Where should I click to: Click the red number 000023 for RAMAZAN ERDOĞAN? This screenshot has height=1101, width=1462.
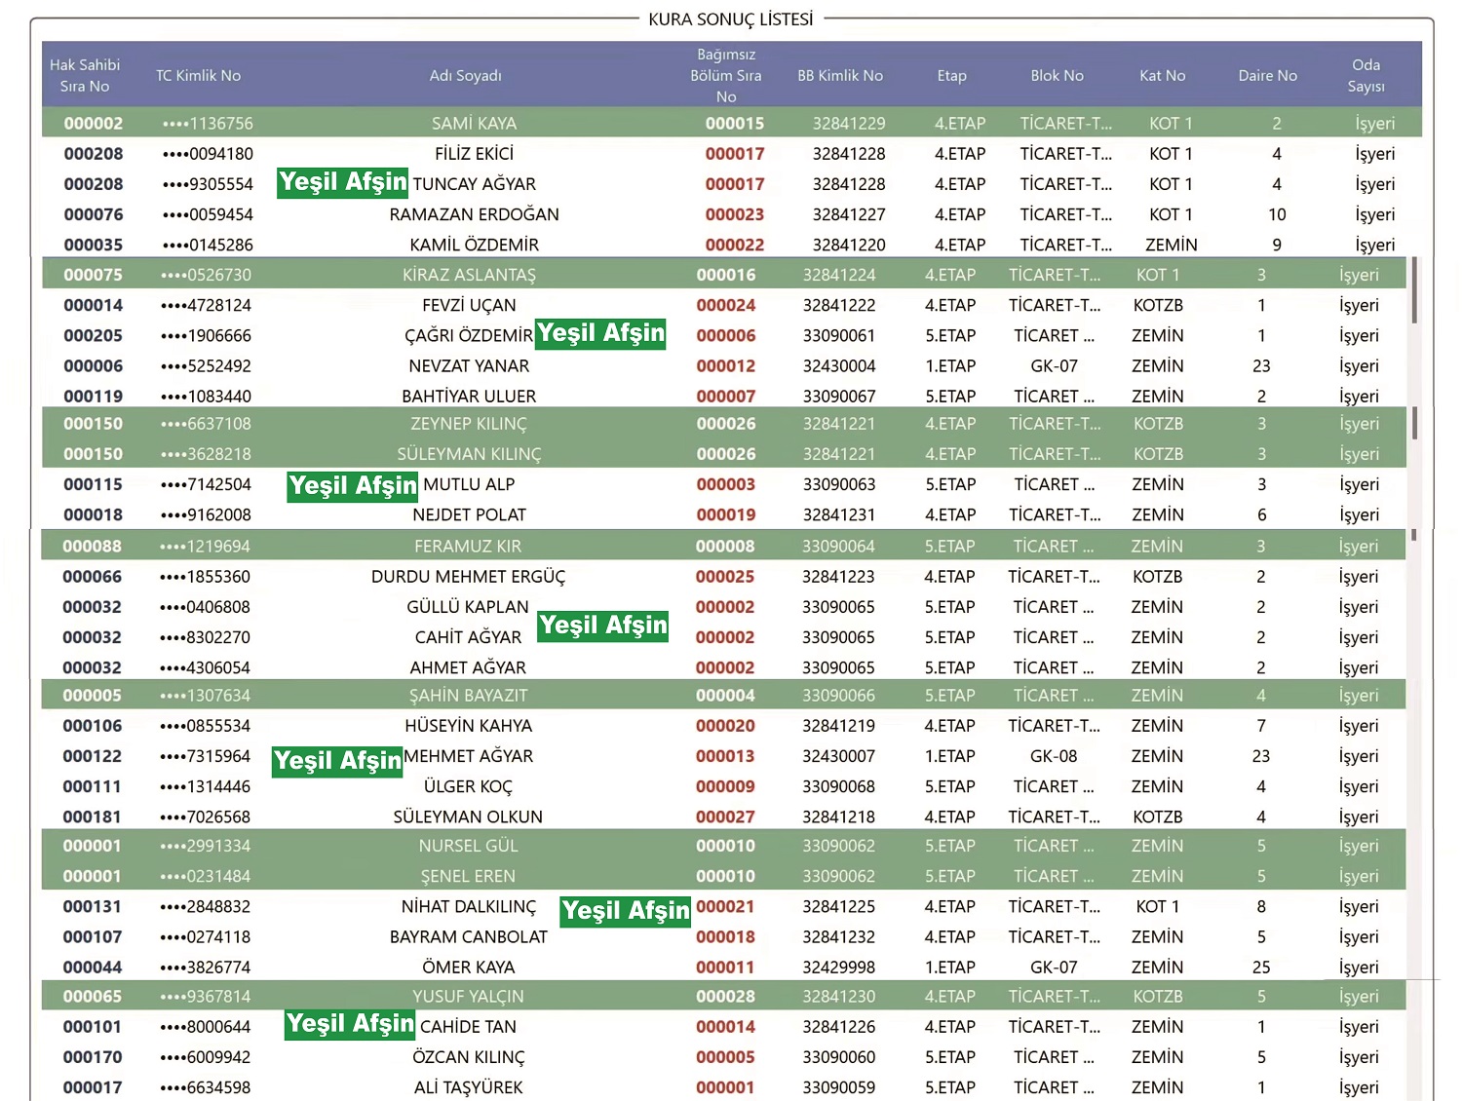(734, 214)
